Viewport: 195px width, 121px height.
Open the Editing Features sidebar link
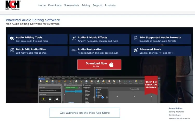(x=176, y=112)
